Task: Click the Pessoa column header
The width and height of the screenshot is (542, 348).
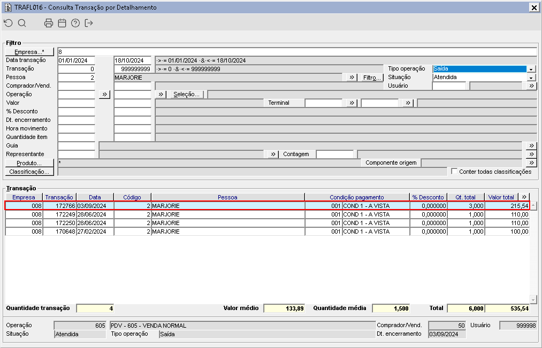Action: point(227,197)
